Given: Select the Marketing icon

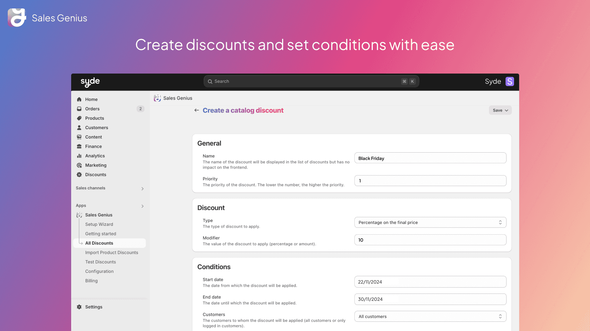Looking at the screenshot, I should click(x=79, y=165).
